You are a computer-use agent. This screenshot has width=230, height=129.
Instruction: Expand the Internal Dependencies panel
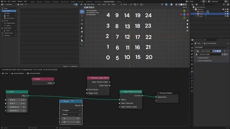[x=204, y=61]
